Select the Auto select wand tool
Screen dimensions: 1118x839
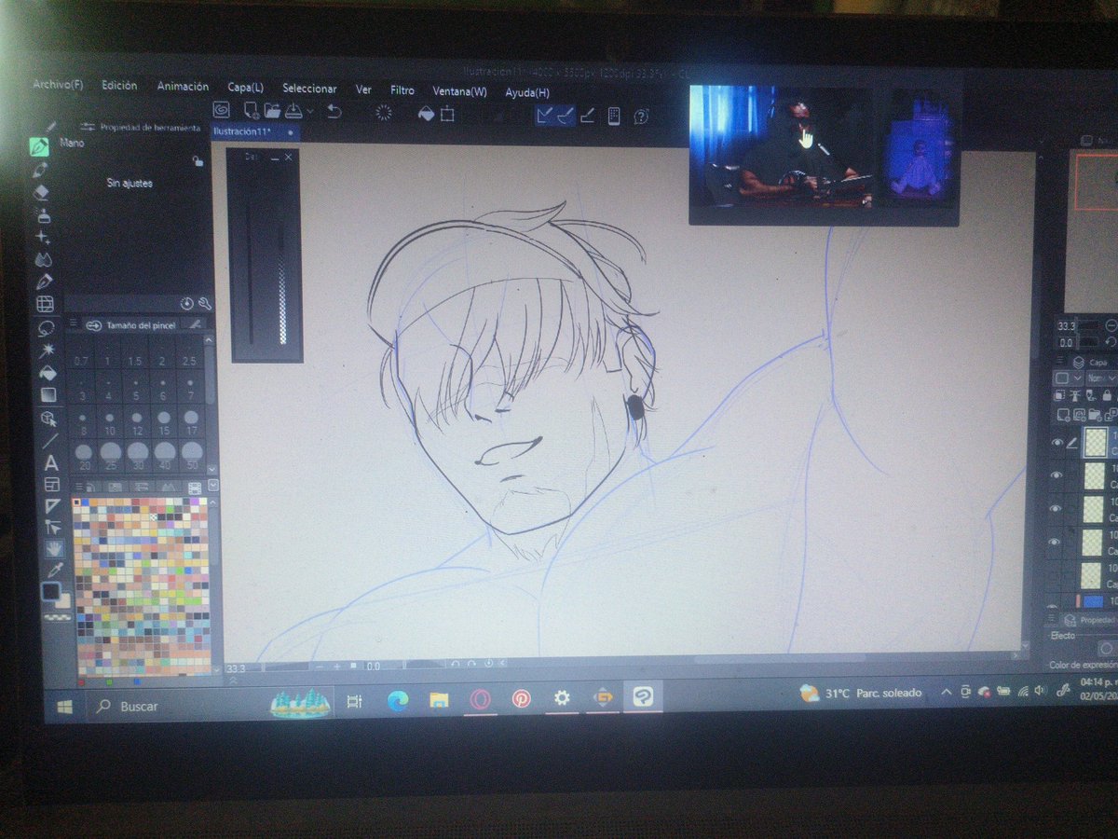pyautogui.click(x=47, y=350)
